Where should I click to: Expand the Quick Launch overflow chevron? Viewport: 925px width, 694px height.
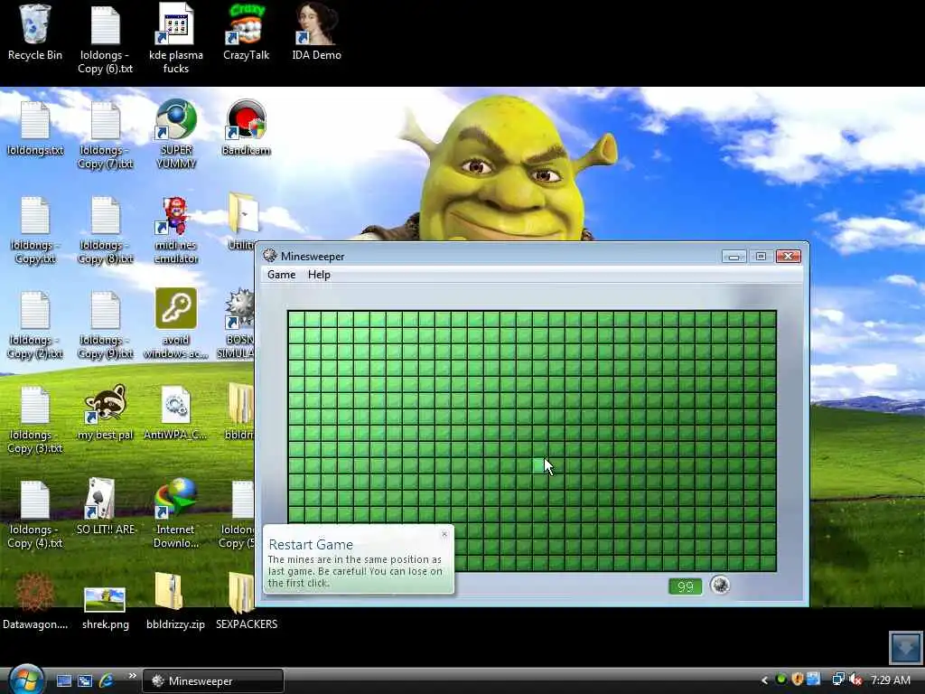[x=132, y=675]
